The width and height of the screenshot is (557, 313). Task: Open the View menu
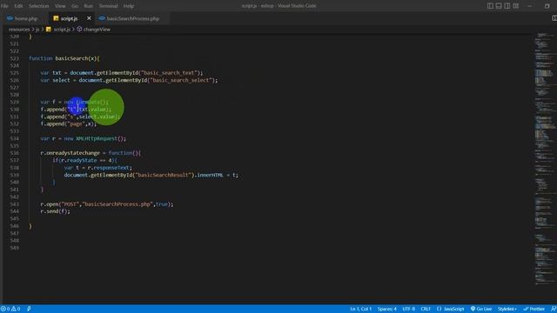(x=60, y=6)
